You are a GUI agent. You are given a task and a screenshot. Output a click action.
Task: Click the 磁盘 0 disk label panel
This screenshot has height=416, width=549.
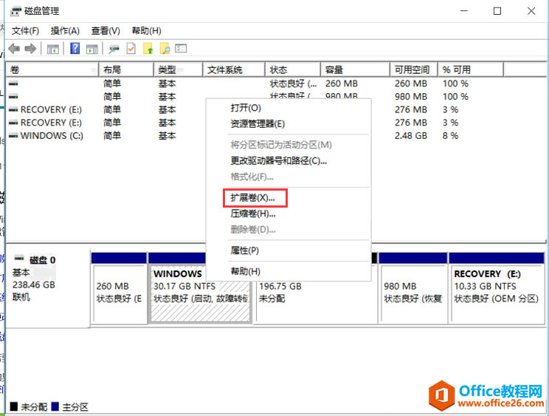tap(48, 287)
